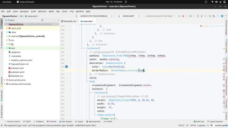Expand the ios folder
The width and height of the screenshot is (228, 128).
tap(7, 40)
